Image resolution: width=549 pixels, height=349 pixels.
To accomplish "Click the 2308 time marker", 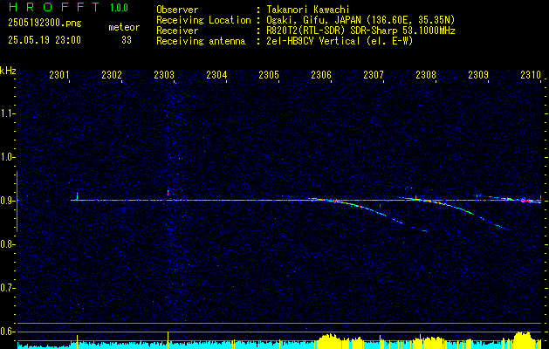I will [426, 74].
